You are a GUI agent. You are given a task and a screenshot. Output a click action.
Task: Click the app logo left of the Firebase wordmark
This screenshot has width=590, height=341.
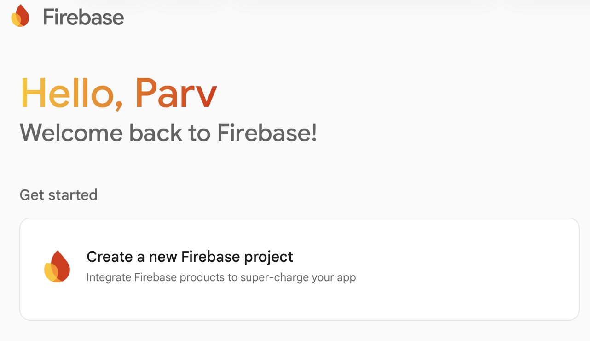click(x=20, y=15)
